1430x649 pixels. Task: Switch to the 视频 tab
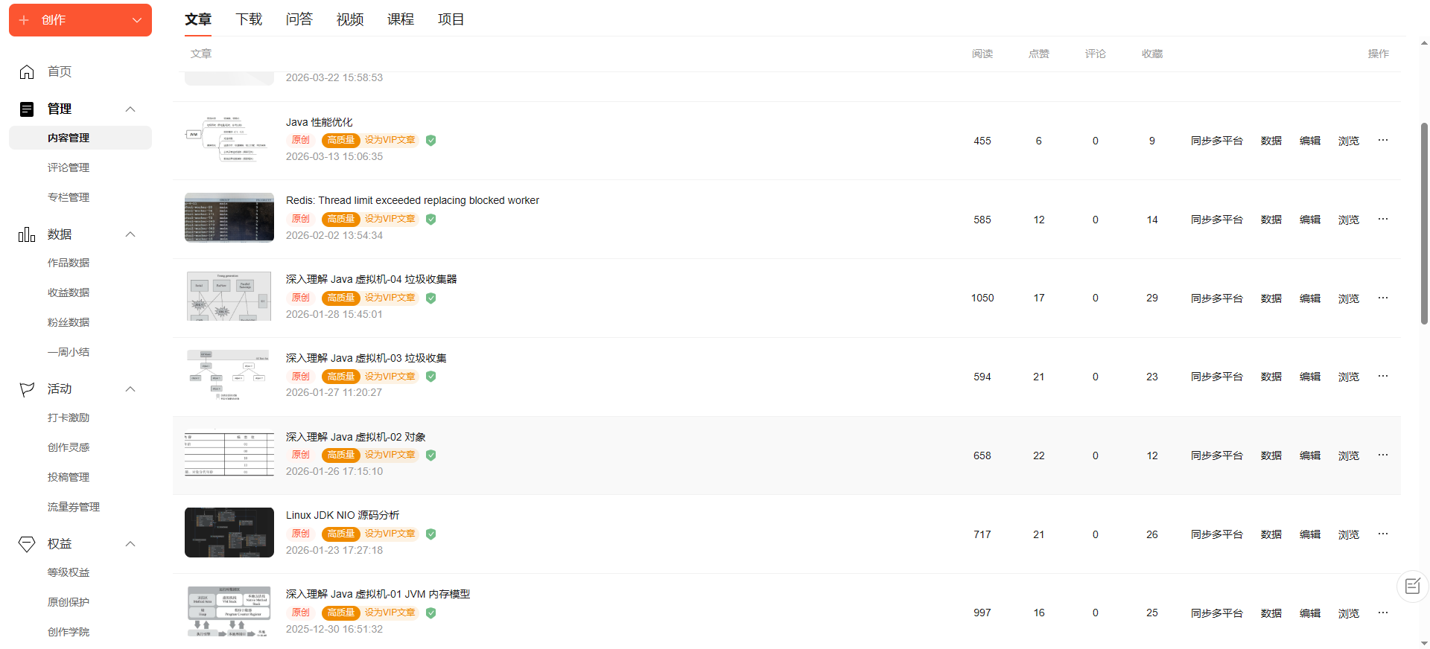pos(350,19)
